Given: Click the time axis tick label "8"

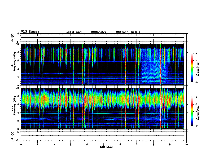Looking at the screenshot, I should tap(153, 145).
